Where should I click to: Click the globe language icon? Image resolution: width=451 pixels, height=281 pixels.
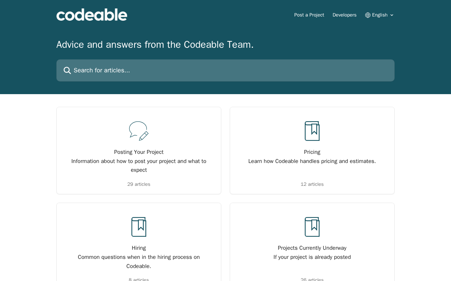point(368,15)
